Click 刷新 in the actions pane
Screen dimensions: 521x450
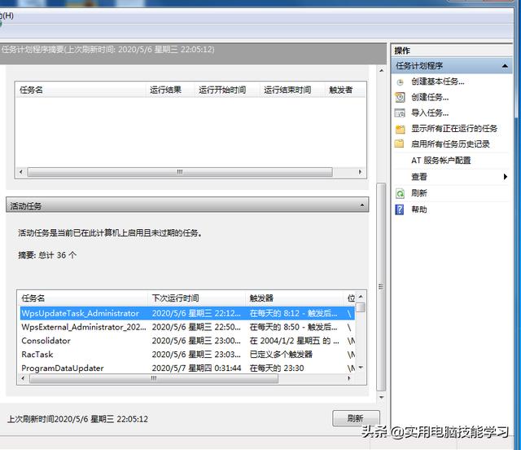pyautogui.click(x=419, y=193)
